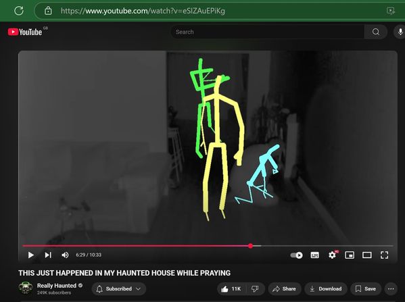Switch to miniplayer mode
This screenshot has height=302, width=405.
[350, 255]
